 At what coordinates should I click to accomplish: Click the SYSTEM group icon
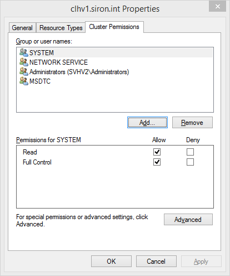(x=24, y=52)
